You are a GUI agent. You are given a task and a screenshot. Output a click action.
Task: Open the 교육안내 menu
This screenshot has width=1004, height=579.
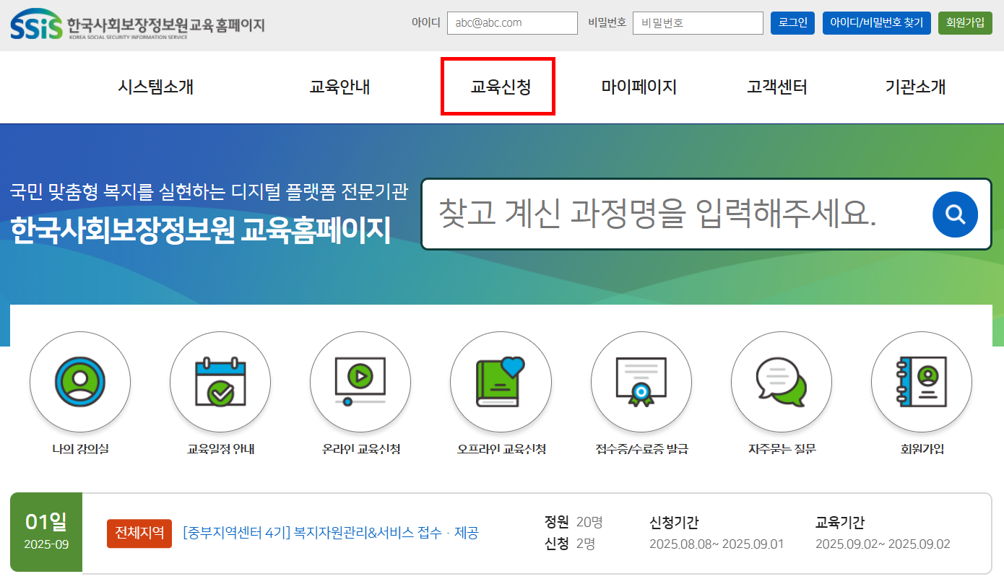[340, 87]
